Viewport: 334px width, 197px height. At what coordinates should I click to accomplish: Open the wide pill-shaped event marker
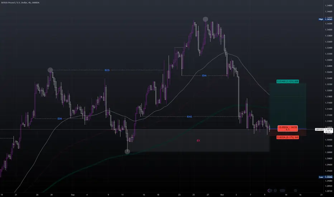(x=282, y=191)
